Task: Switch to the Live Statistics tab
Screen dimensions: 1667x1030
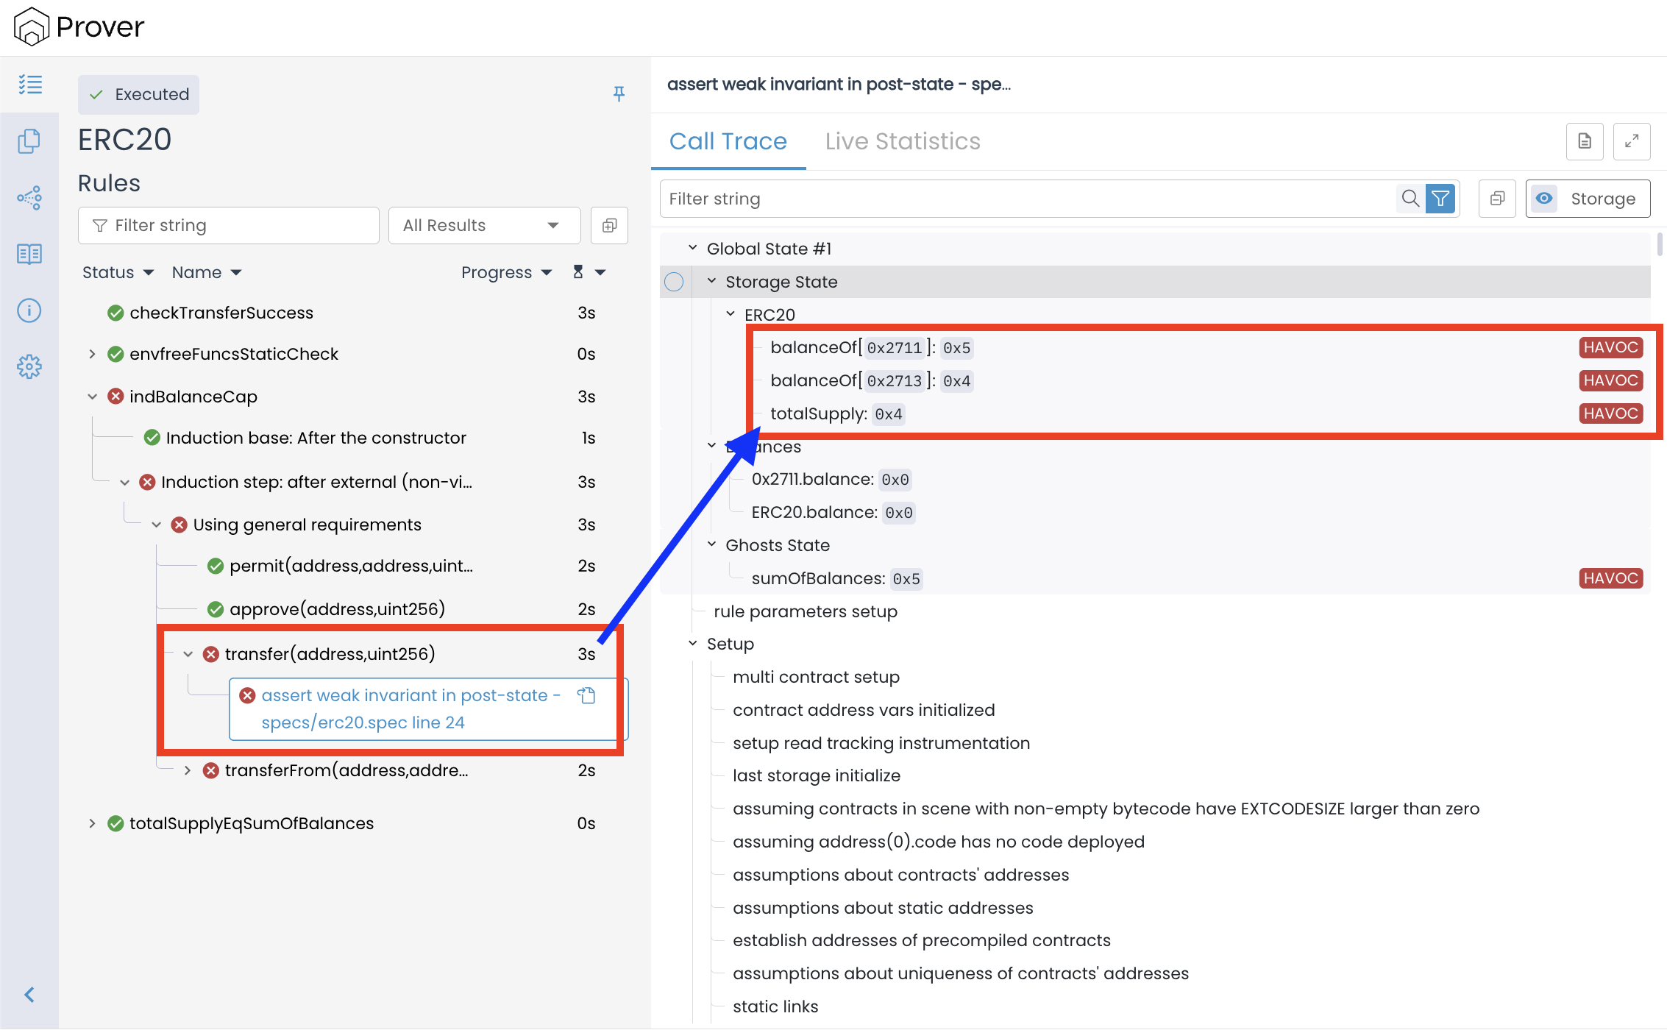Action: point(902,141)
